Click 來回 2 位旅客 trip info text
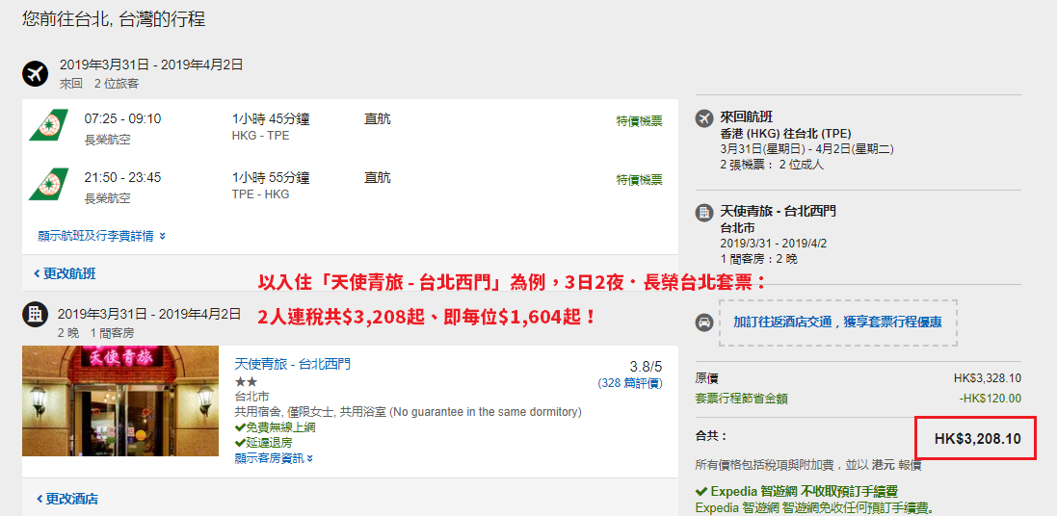The width and height of the screenshot is (1057, 516). point(99,84)
